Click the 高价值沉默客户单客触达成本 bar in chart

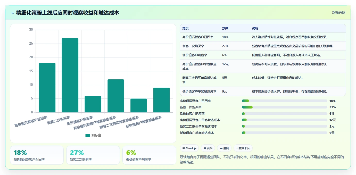point(116,96)
